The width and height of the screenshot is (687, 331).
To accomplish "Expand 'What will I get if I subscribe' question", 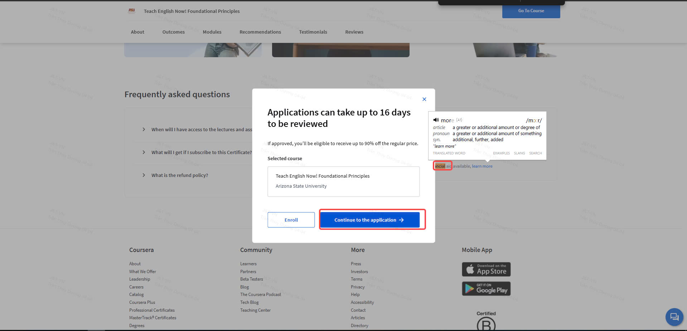I will [144, 152].
